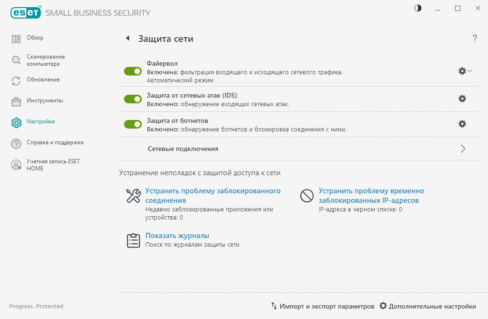
Task: Expand the Файервол gear dropdown chevron
Action: pos(470,70)
